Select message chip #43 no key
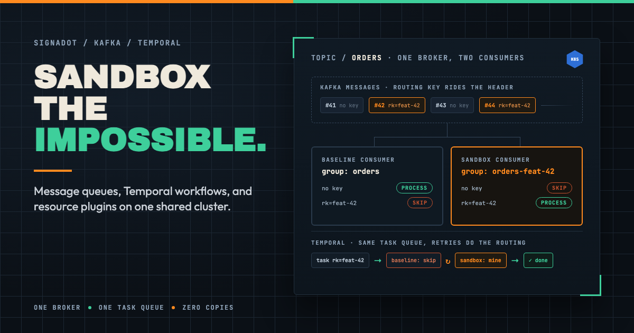This screenshot has height=333, width=634. [x=452, y=105]
